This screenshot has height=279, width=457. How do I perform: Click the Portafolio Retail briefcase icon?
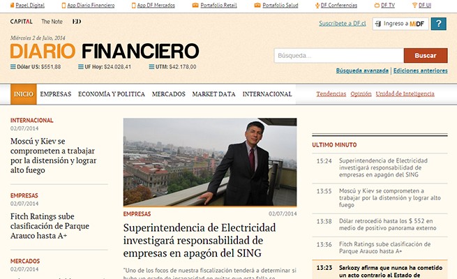[x=195, y=6]
